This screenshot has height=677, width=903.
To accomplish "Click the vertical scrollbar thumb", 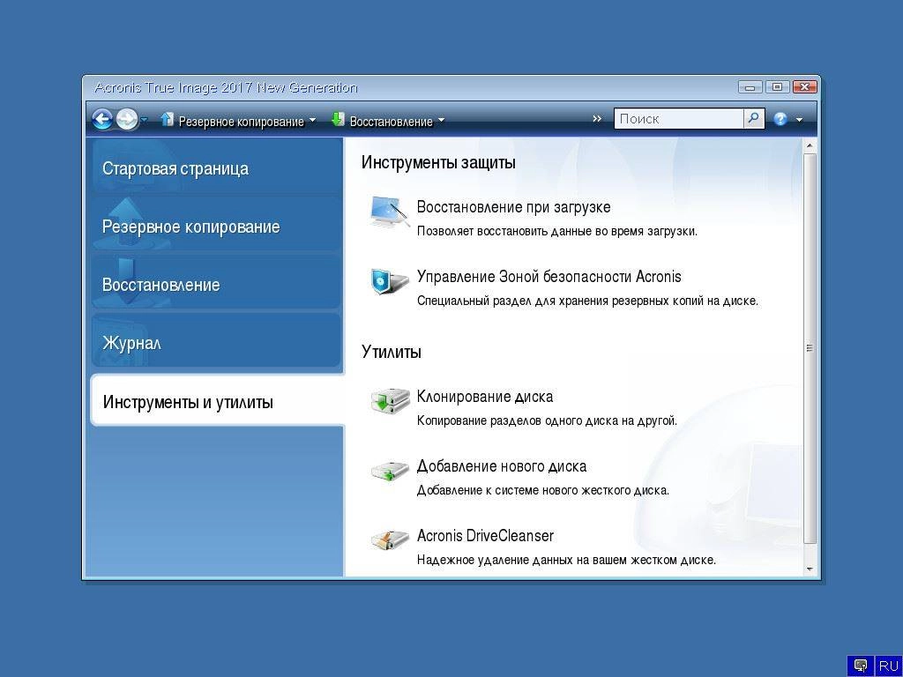I will [x=810, y=348].
